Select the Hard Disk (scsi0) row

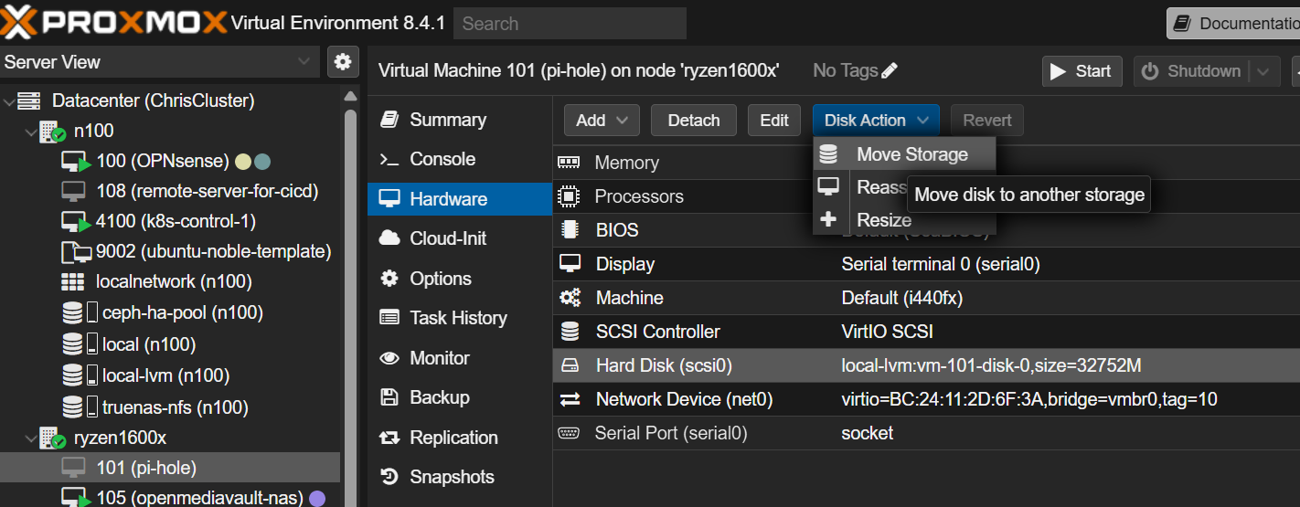click(x=926, y=365)
